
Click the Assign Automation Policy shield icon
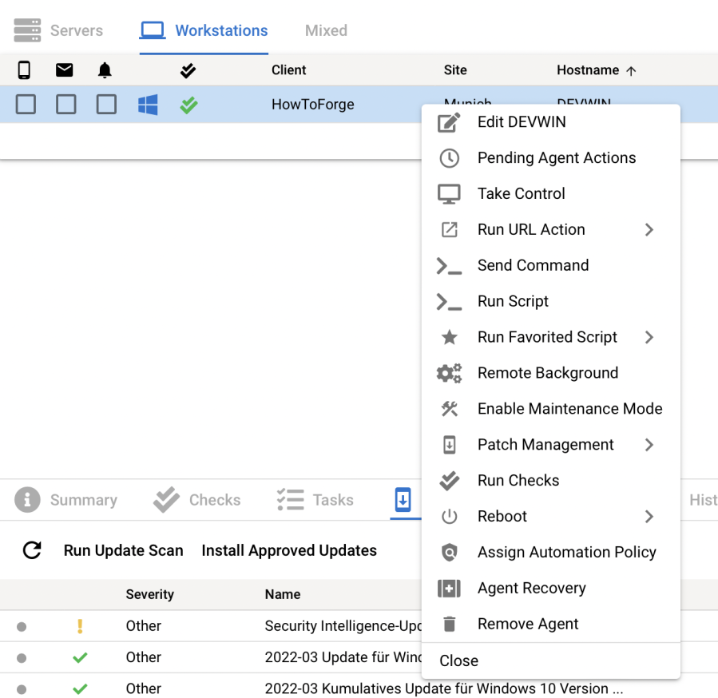point(450,553)
